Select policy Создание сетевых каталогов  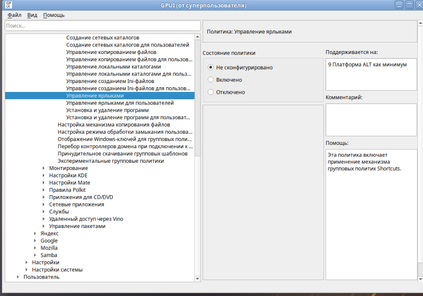pyautogui.click(x=103, y=38)
